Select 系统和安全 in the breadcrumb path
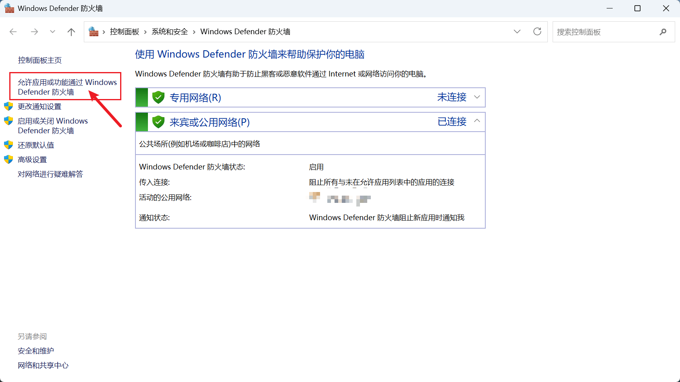 click(170, 32)
